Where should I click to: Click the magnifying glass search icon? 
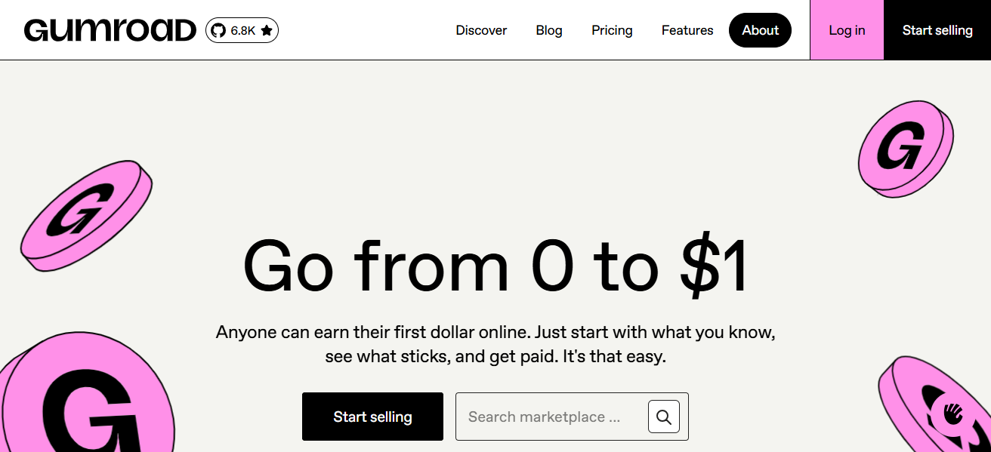[x=664, y=417]
